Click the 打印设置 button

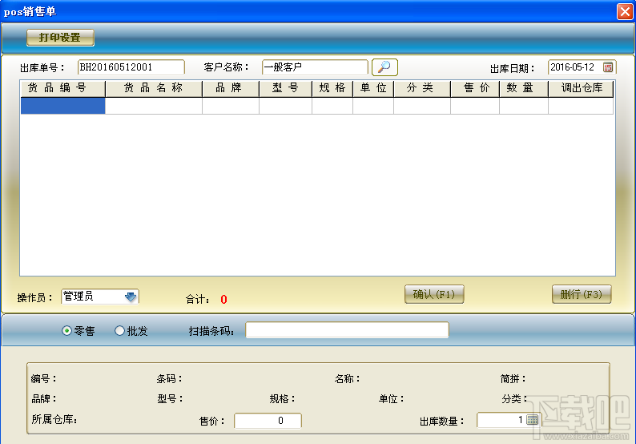pyautogui.click(x=60, y=38)
